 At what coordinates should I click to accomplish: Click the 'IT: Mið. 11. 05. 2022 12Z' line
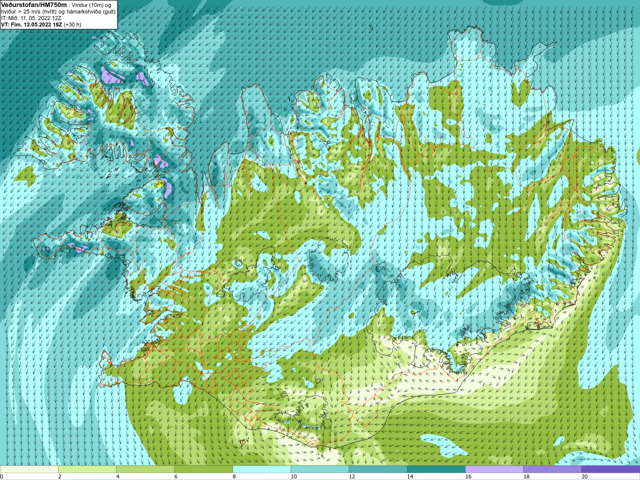tap(31, 17)
